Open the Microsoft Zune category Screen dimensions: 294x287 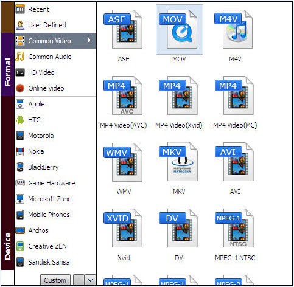click(55, 199)
